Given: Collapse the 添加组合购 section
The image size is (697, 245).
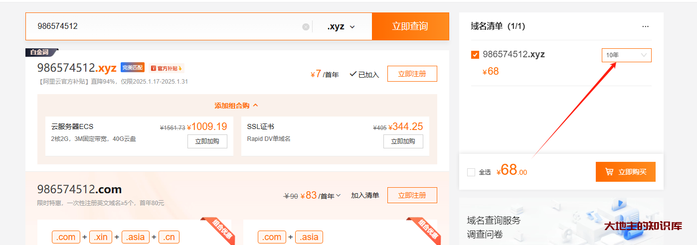Looking at the screenshot, I should click(236, 106).
